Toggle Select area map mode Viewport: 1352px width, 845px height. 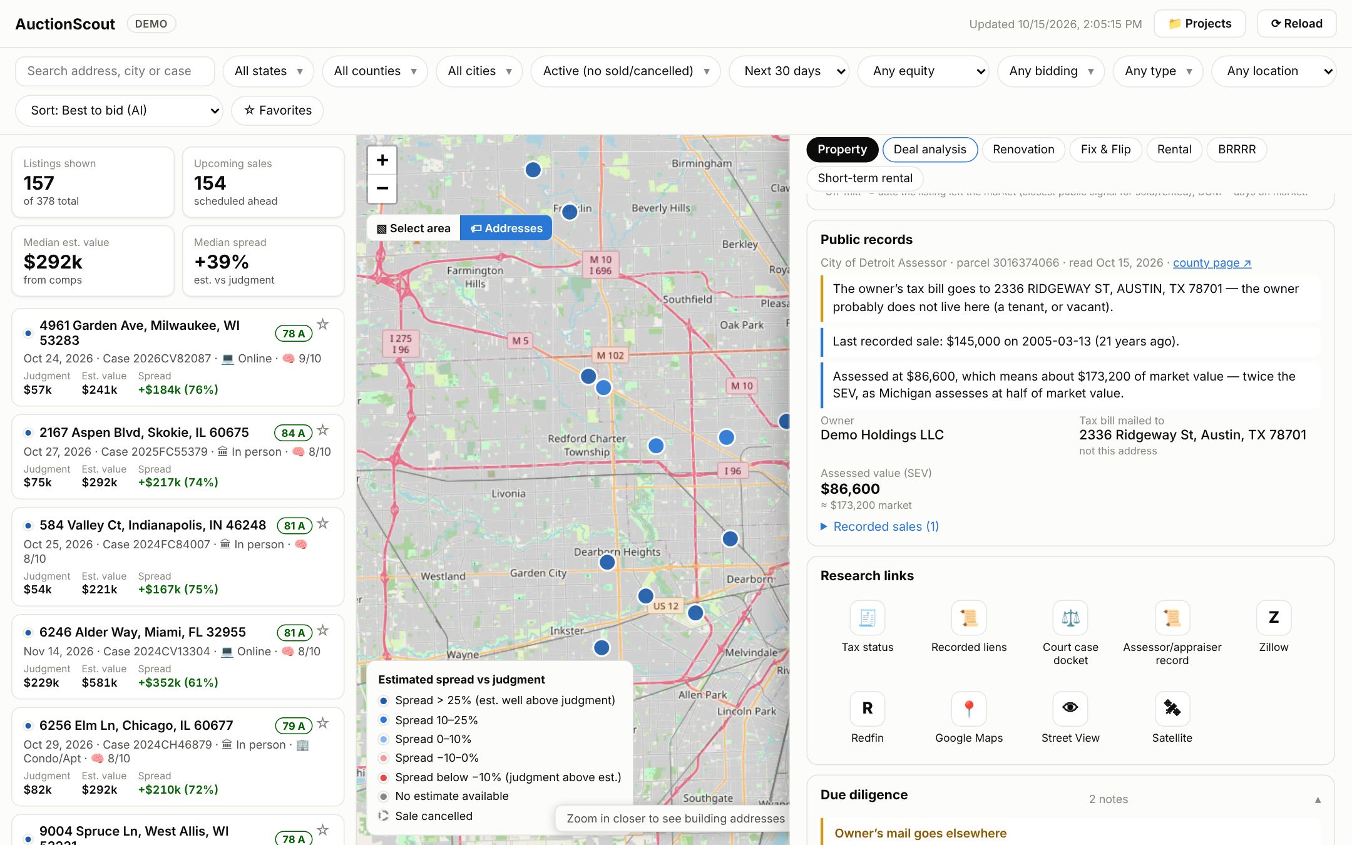[413, 228]
